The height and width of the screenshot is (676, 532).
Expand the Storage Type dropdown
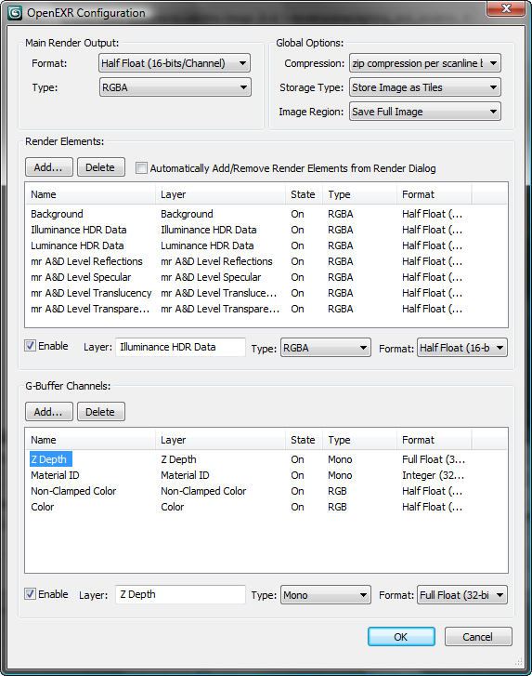click(425, 87)
